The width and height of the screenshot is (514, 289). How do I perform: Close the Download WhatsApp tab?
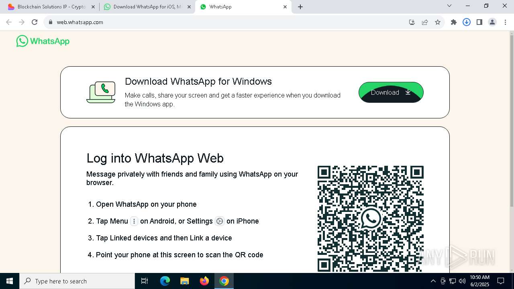click(x=189, y=7)
